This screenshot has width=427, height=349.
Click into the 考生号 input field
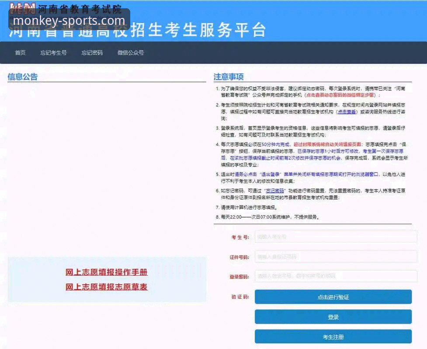[335, 237]
